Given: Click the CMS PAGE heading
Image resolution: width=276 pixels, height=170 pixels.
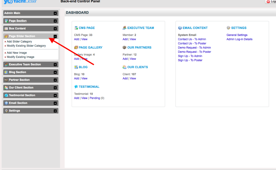Looking at the screenshot, I should coord(87,28).
